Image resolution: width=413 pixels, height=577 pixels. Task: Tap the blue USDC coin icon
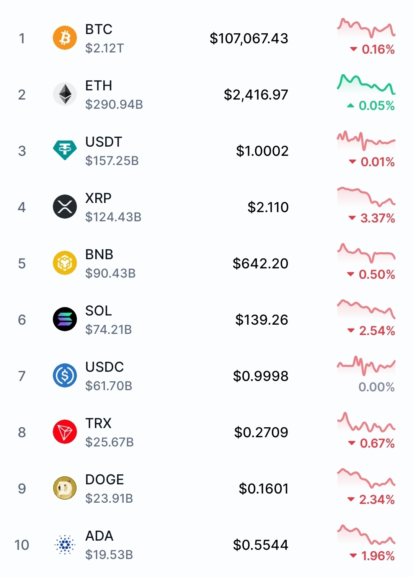pos(65,376)
